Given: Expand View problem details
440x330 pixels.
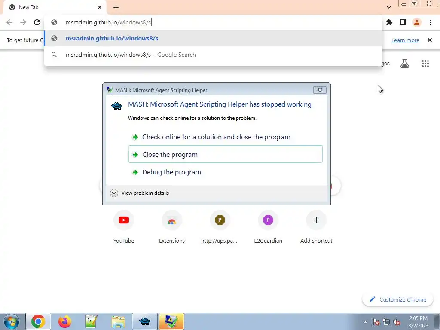Looking at the screenshot, I should pyautogui.click(x=140, y=193).
